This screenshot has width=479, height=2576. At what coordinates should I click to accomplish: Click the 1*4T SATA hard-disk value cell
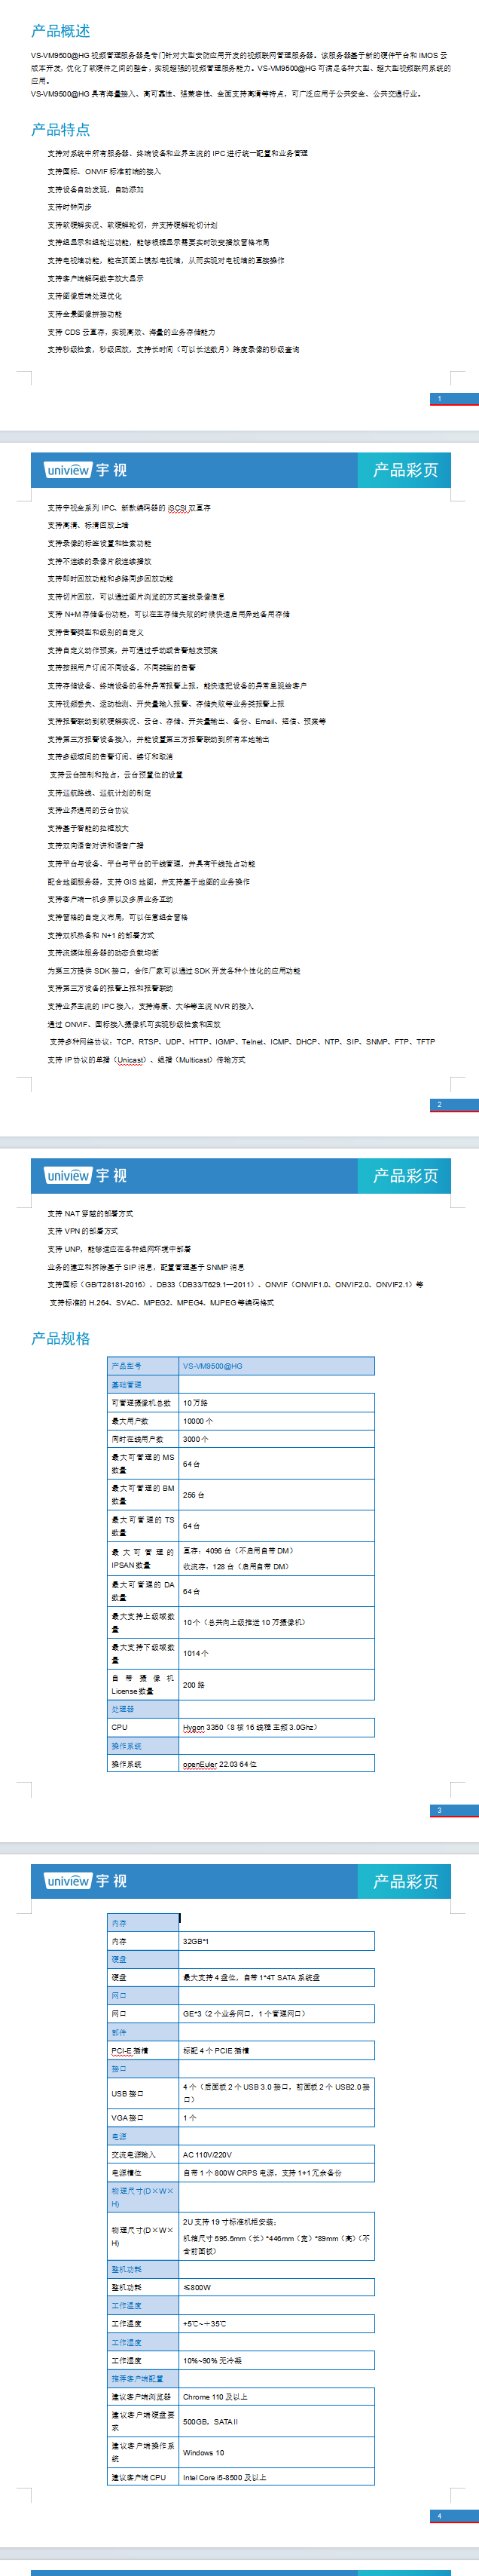(276, 1977)
